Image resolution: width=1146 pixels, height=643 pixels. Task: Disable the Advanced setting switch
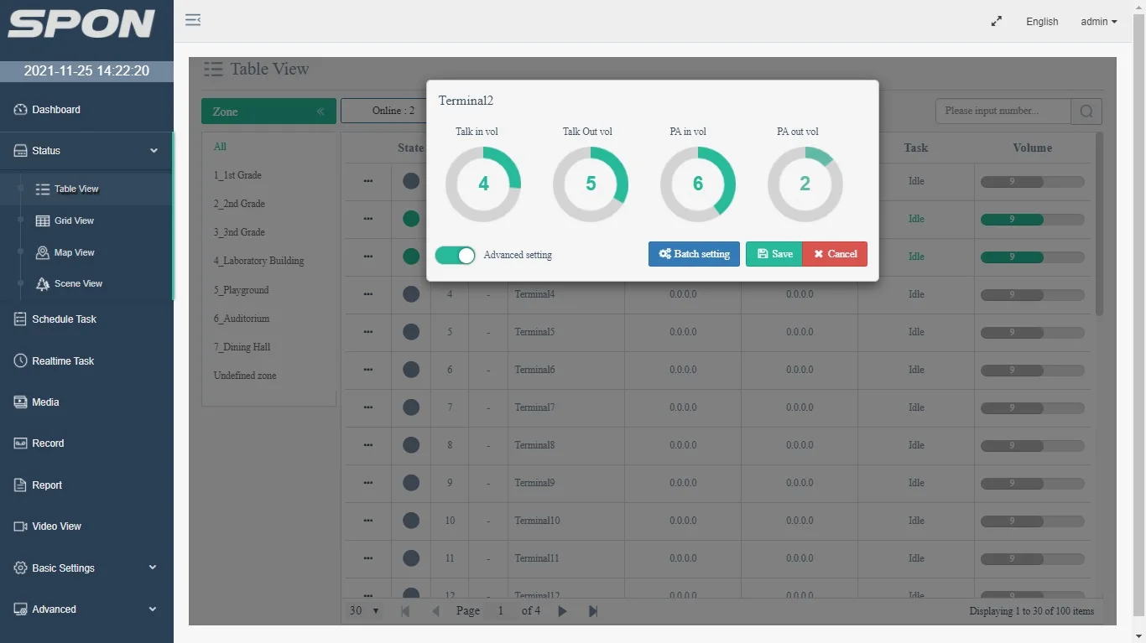tap(456, 255)
